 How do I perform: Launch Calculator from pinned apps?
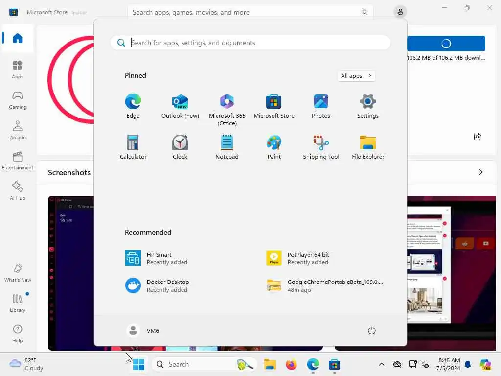click(x=133, y=147)
